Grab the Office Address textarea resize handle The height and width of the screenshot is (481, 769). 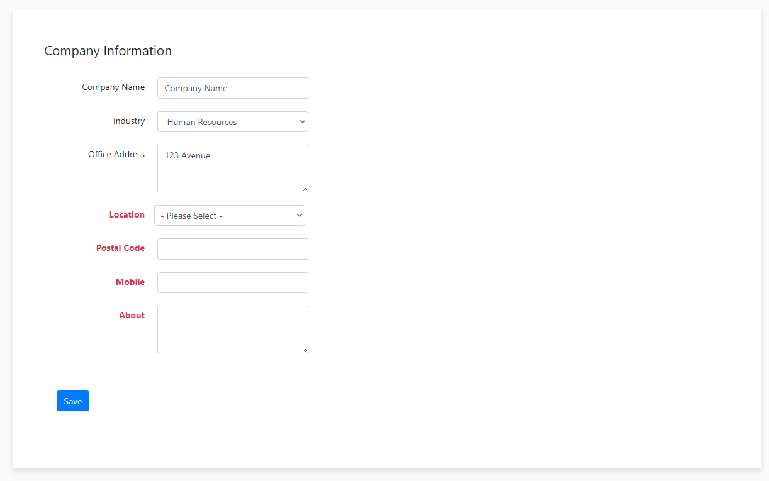[305, 189]
